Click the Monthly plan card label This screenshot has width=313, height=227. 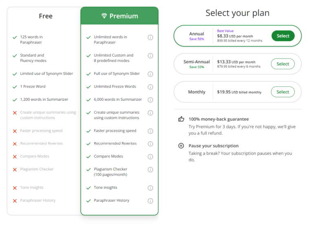coord(196,92)
